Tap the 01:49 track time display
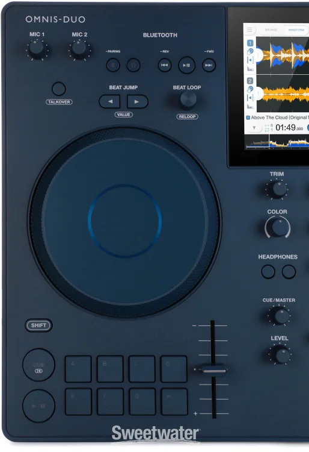The image size is (309, 452). point(289,127)
